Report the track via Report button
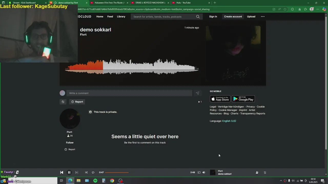Image resolution: width=328 pixels, height=184 pixels. [x=77, y=102]
